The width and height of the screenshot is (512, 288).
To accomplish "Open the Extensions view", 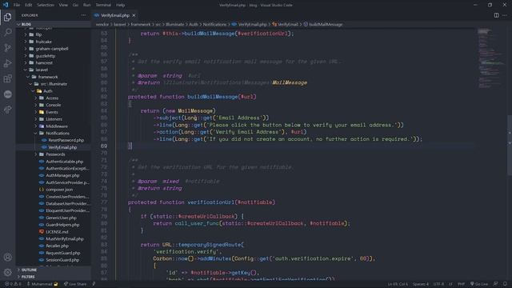I will coord(8,78).
